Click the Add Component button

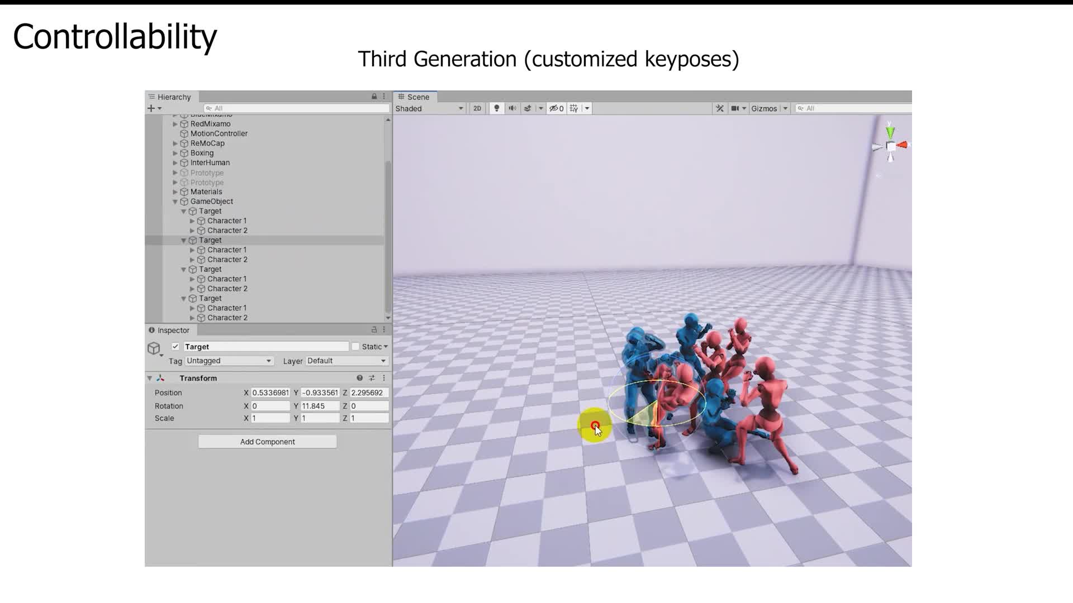[x=267, y=442]
